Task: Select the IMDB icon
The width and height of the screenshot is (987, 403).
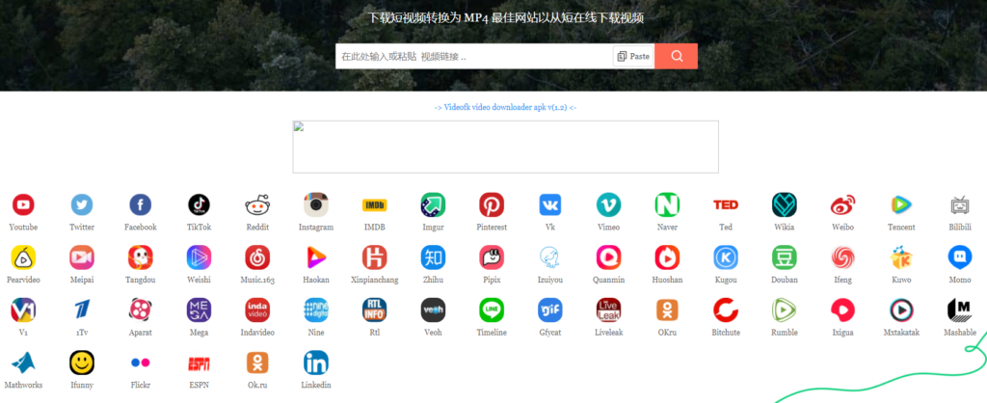Action: (375, 204)
